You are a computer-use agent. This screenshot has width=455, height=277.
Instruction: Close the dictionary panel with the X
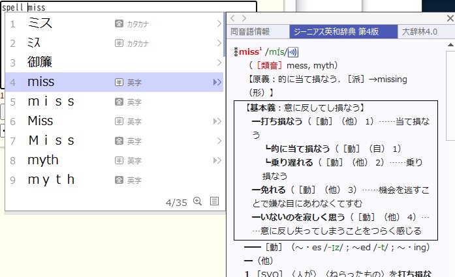click(448, 19)
